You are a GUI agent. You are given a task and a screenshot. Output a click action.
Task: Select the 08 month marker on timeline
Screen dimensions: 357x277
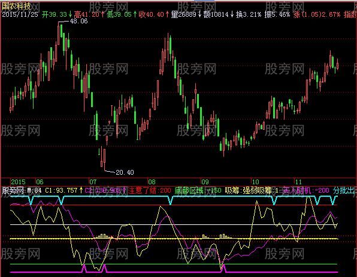152,182
